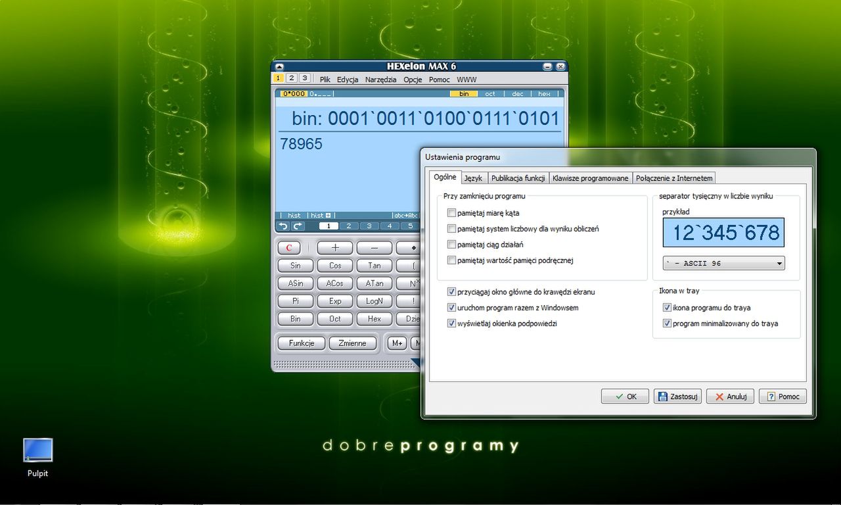Click the M+ memory key
Viewport: 841px width, 505px height.
point(397,343)
